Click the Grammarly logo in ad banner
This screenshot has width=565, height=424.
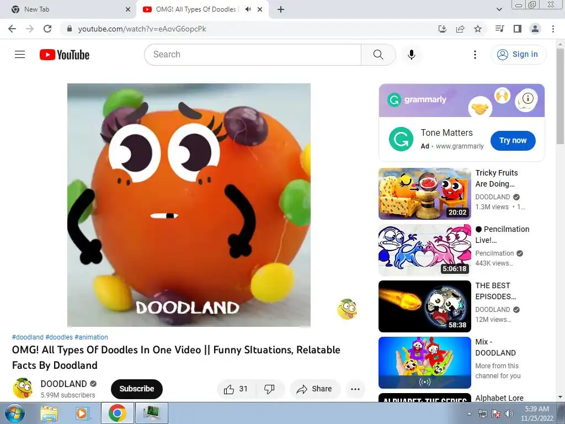click(417, 99)
